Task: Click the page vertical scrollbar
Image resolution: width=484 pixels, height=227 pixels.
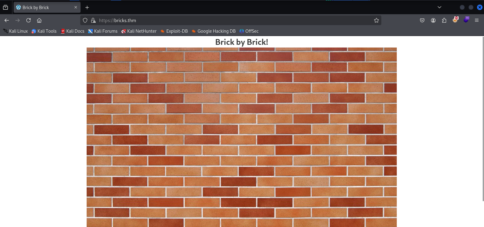Action: point(483,119)
